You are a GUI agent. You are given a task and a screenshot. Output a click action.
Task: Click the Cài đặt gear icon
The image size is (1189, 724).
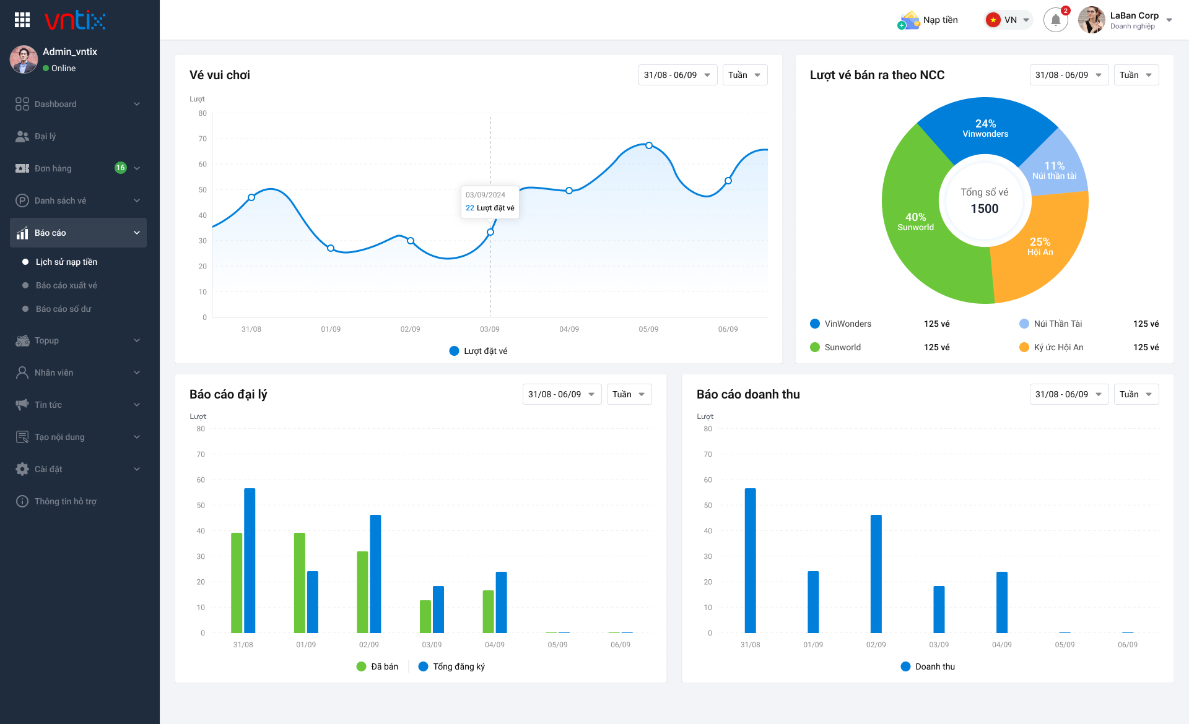(x=22, y=469)
